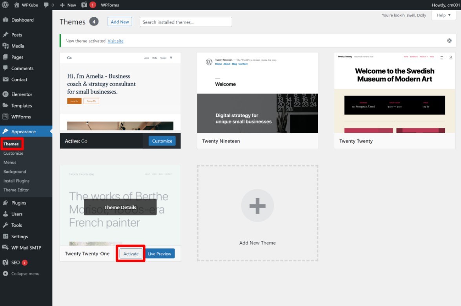Image resolution: width=461 pixels, height=306 pixels.
Task: Click the Twenty Nineteen theme name
Action: point(221,141)
